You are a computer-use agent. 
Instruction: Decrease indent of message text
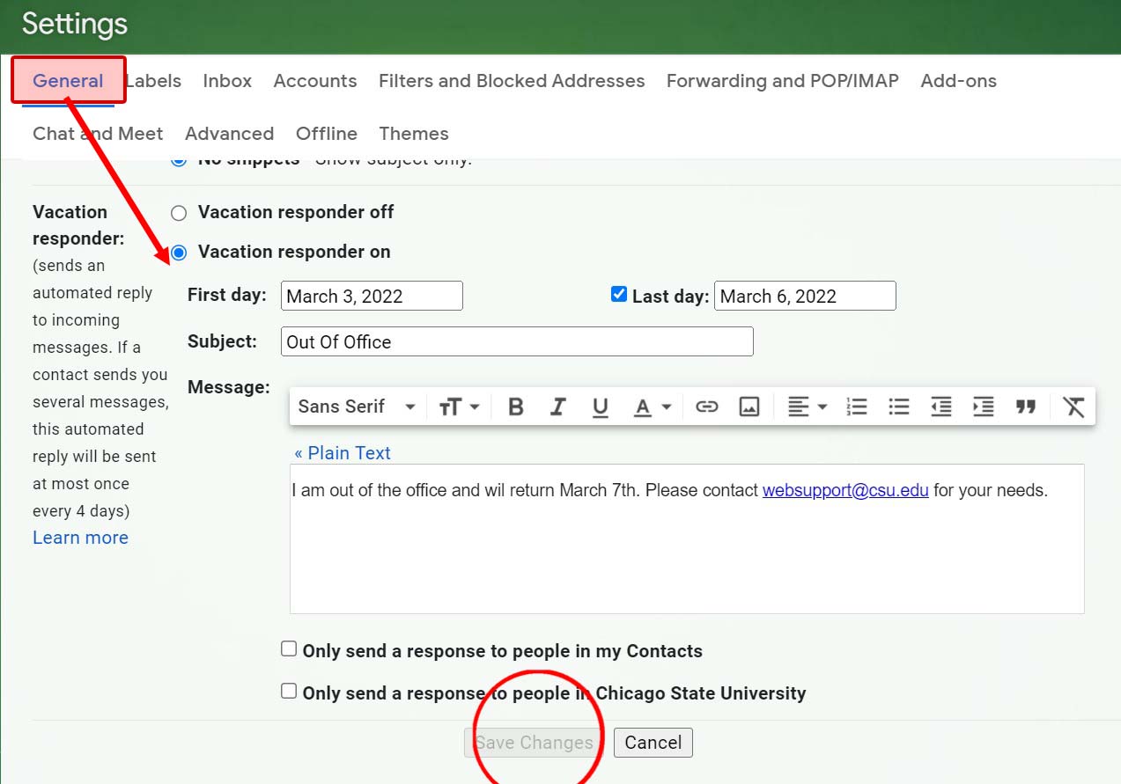pos(941,407)
